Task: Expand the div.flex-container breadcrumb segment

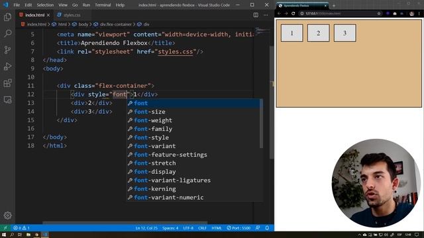Action: [x=116, y=24]
